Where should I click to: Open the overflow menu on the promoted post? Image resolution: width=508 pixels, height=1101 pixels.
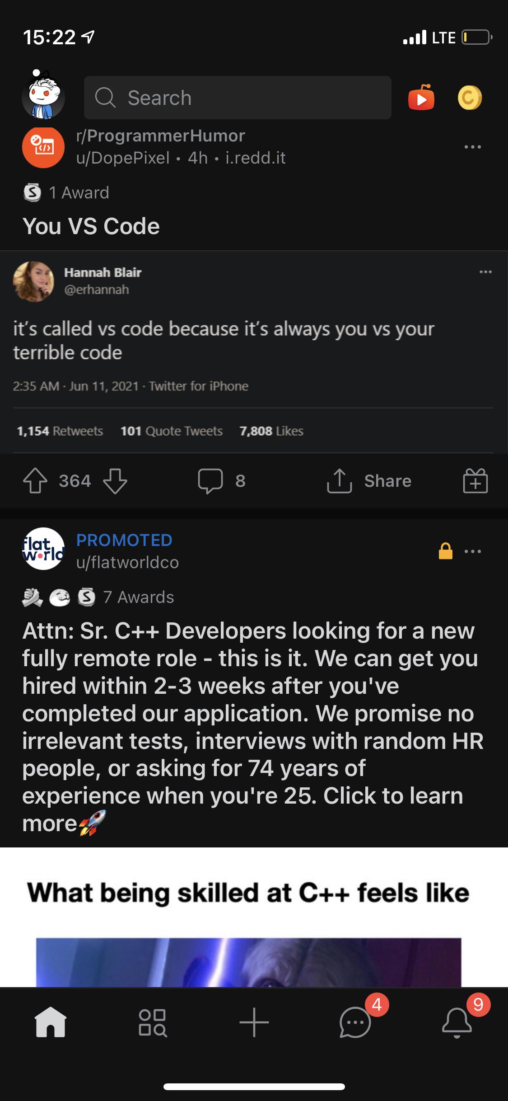pyautogui.click(x=473, y=550)
